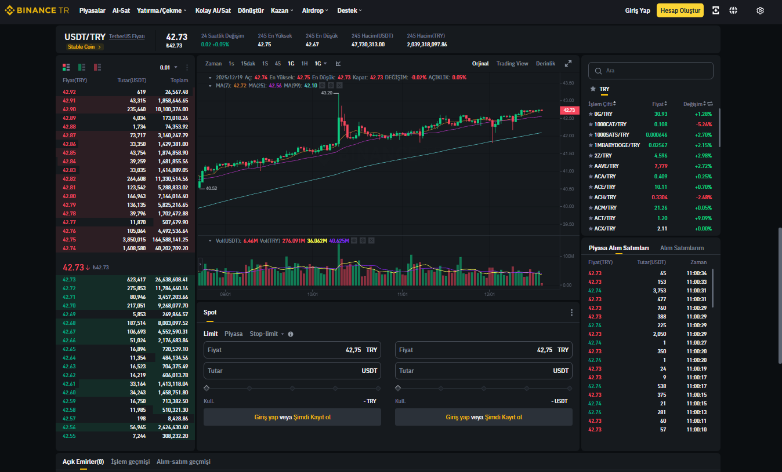Open settings for the volume indicator
782x472 pixels.
coord(363,240)
